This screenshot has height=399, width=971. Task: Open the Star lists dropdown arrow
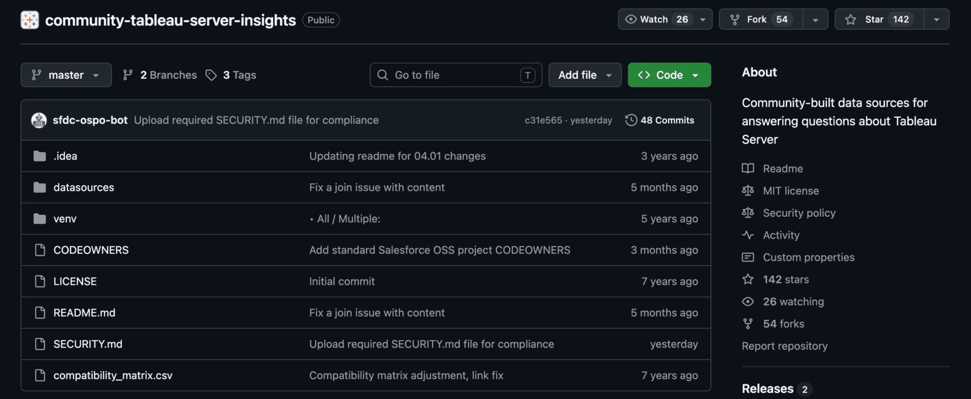[936, 19]
